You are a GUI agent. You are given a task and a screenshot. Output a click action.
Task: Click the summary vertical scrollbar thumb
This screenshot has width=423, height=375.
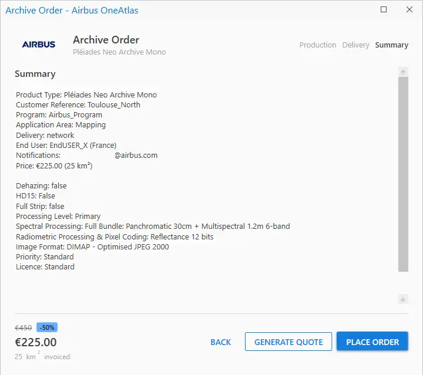pos(403,174)
